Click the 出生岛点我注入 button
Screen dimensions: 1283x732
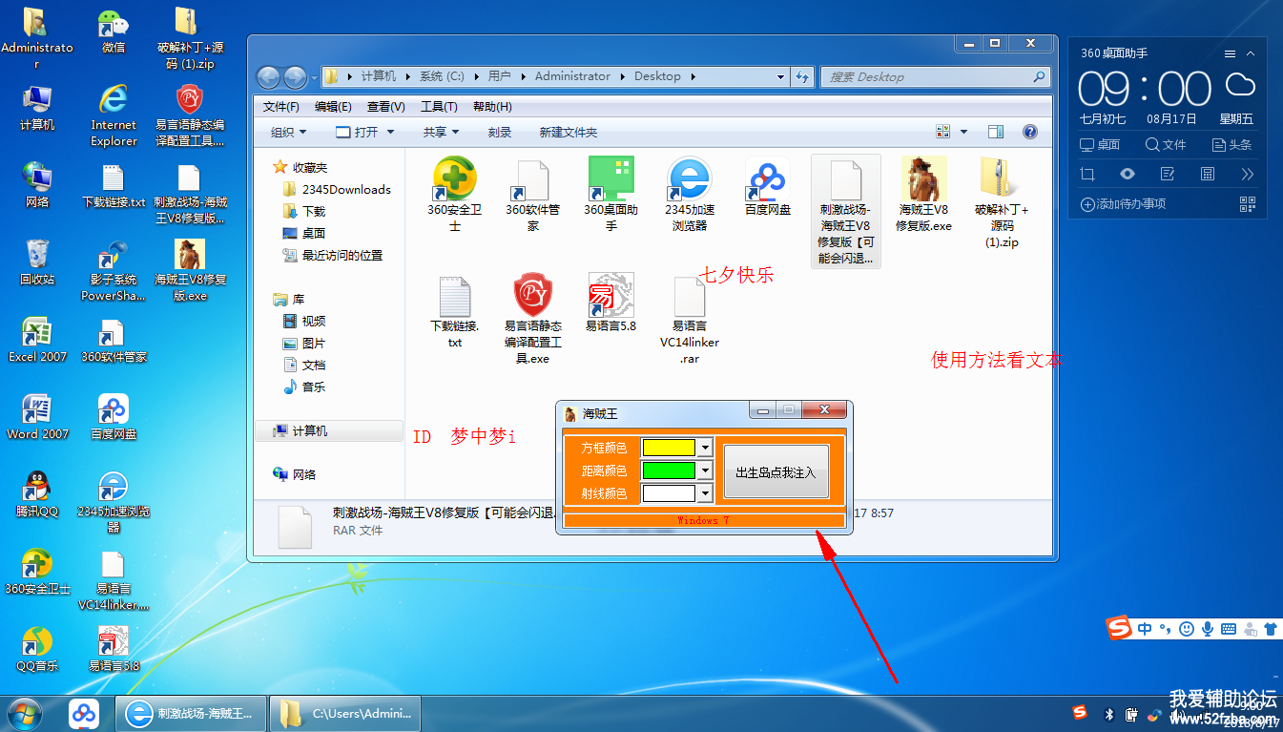tap(776, 471)
